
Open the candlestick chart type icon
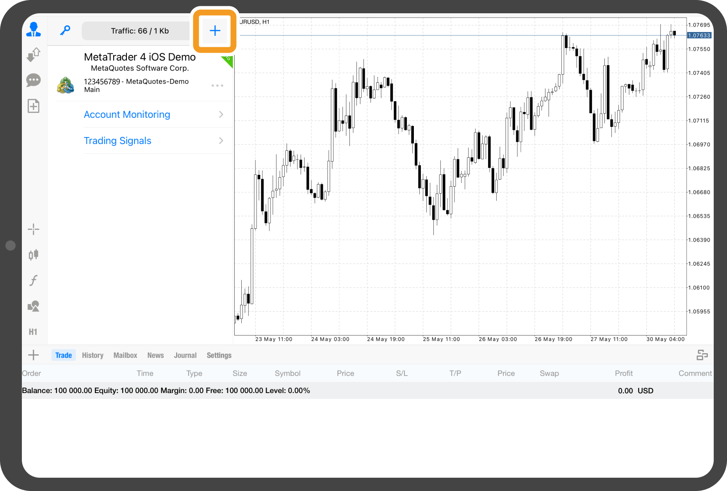point(34,255)
